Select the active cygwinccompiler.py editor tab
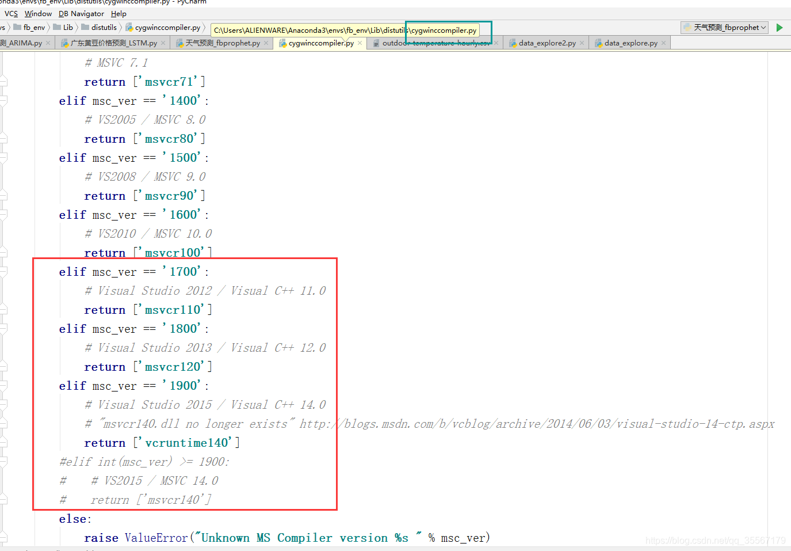The height and width of the screenshot is (551, 791). point(321,43)
